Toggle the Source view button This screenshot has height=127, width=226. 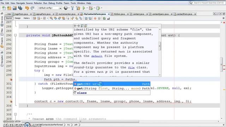coord(9,18)
